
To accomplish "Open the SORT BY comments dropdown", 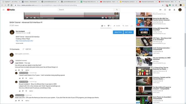I will click(27, 49).
